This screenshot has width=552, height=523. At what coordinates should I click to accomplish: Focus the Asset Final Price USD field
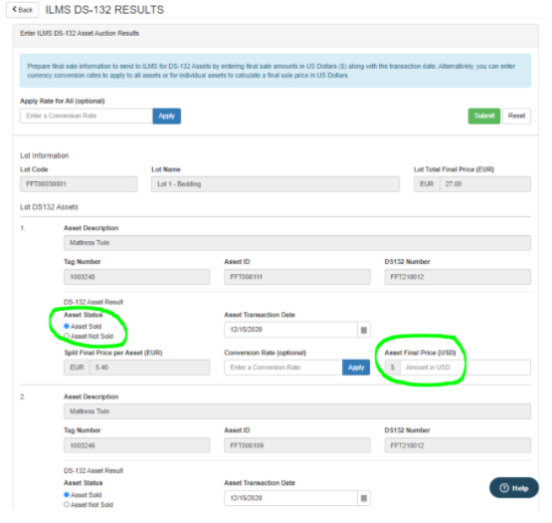pyautogui.click(x=465, y=368)
